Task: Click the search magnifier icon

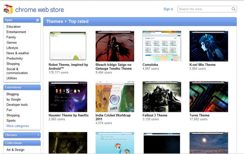Action: point(234,9)
